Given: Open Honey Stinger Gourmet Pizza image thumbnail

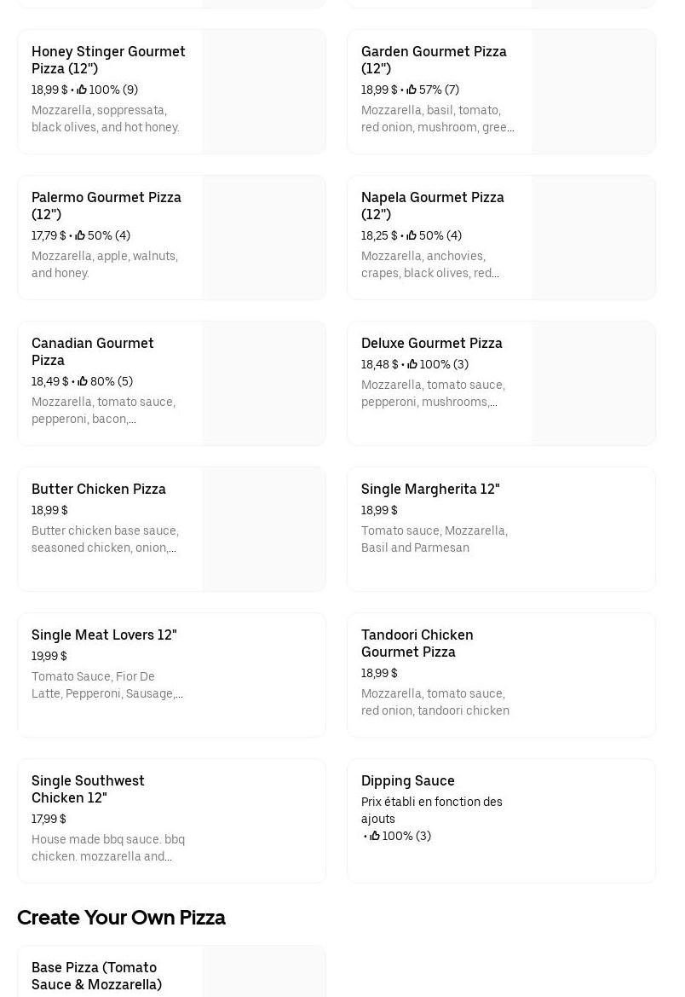Looking at the screenshot, I should point(263,92).
